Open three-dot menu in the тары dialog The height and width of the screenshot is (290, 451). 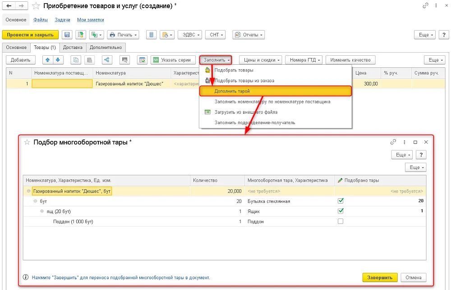pos(405,142)
